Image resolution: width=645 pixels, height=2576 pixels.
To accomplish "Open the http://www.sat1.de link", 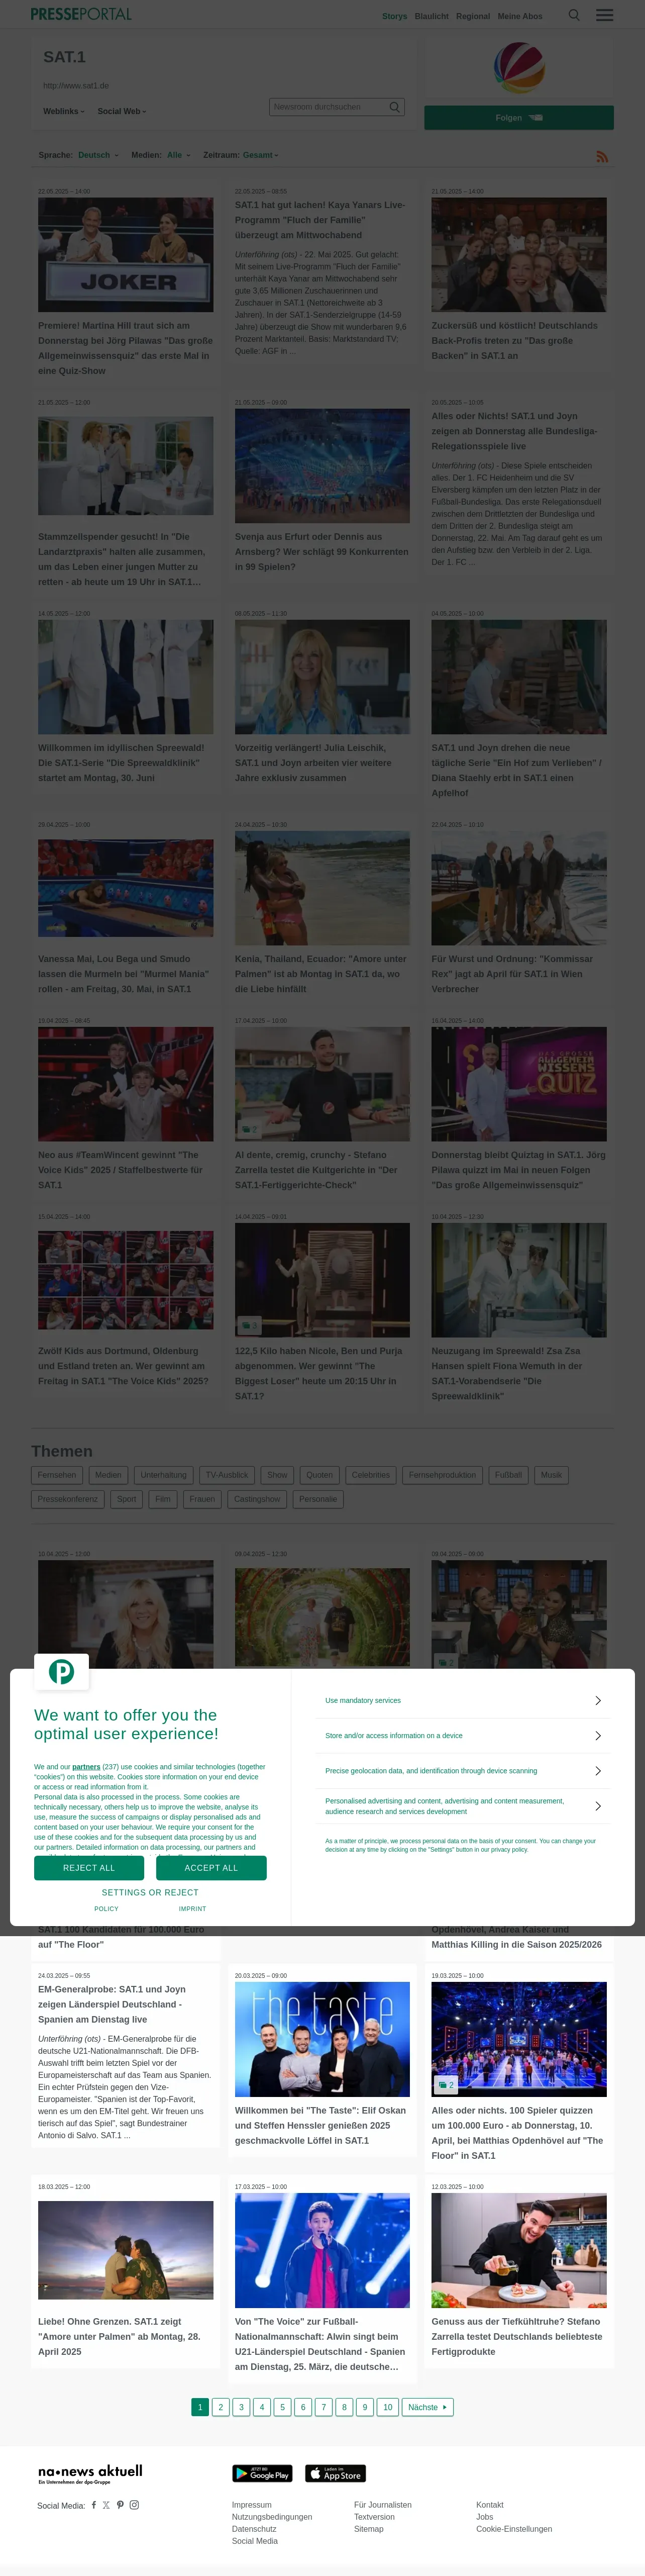I will pos(76,86).
